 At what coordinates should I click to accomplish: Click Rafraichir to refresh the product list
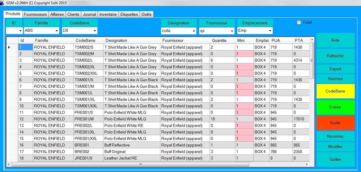click(335, 56)
